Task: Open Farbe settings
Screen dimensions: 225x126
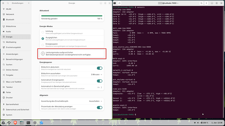Action: [16, 92]
